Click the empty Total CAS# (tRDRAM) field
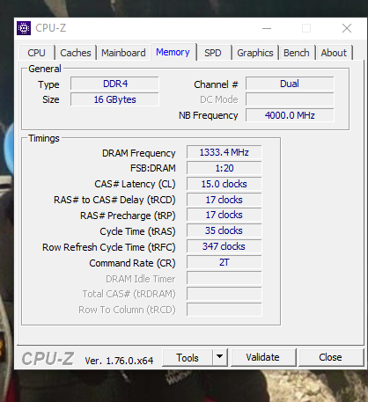The image size is (368, 402). pos(224,294)
